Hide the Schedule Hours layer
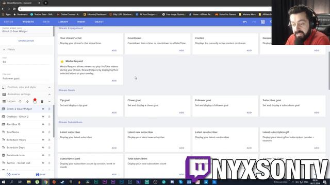Screen dimensions: 330x185 pos(43,140)
